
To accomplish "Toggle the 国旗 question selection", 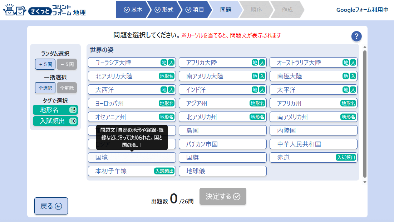I will coord(222,157).
